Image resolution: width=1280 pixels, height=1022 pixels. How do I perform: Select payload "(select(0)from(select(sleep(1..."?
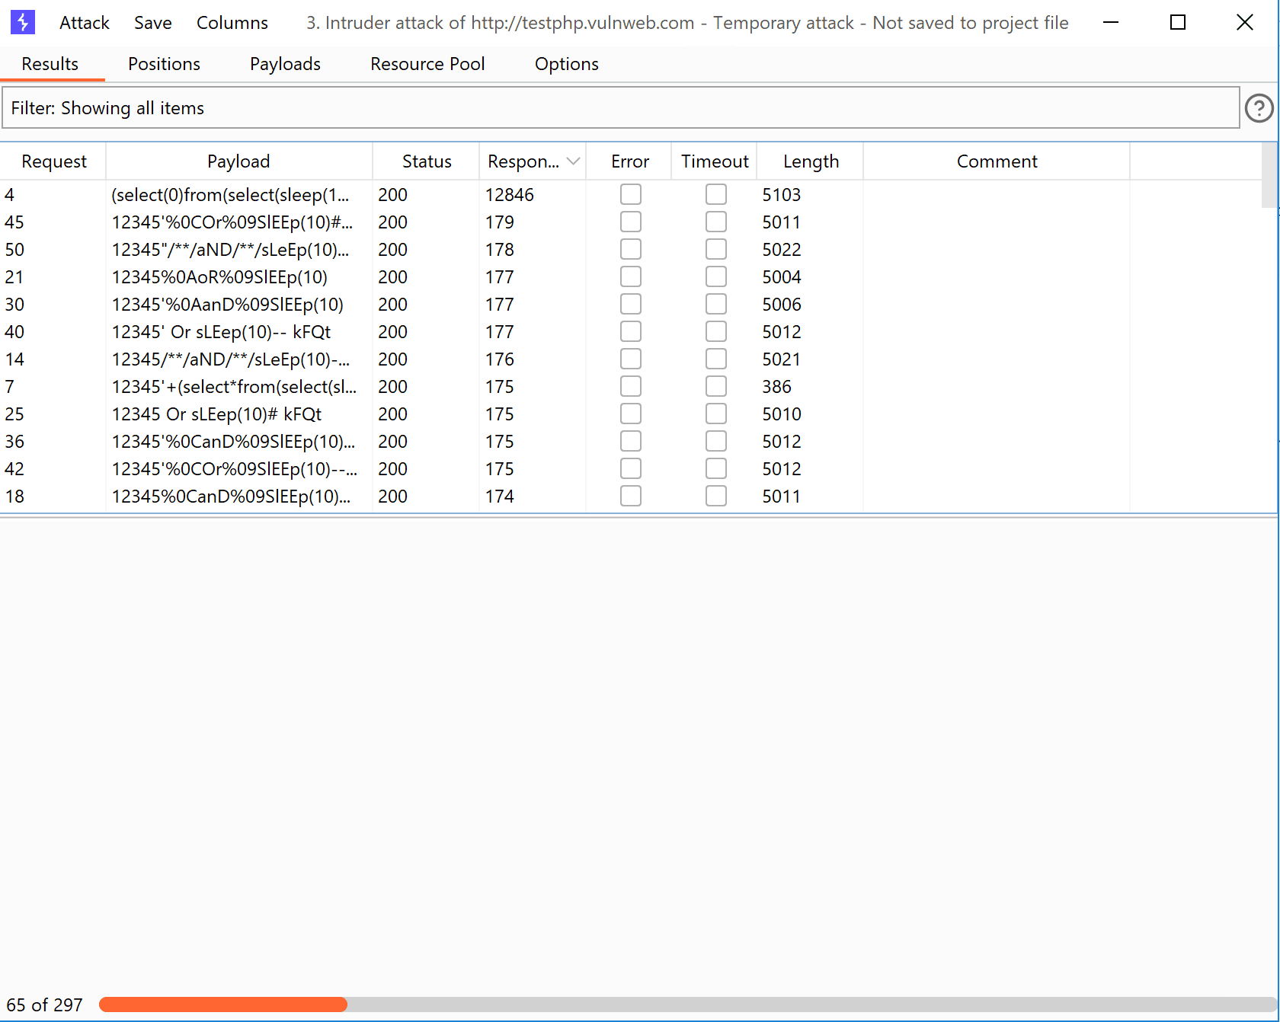230,195
